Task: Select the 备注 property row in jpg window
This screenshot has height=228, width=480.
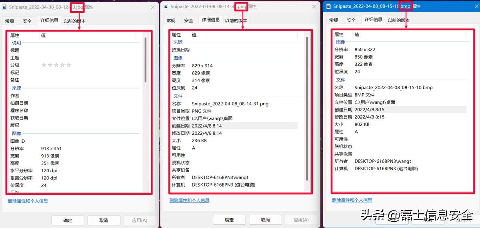Action: coord(74,80)
